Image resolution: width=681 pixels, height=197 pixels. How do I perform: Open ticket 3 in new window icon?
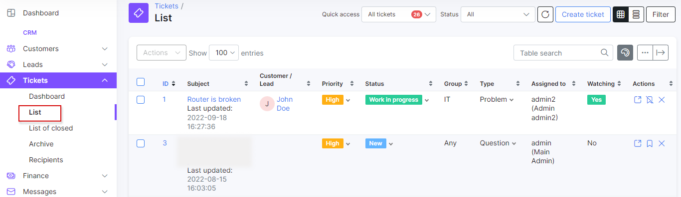click(638, 143)
